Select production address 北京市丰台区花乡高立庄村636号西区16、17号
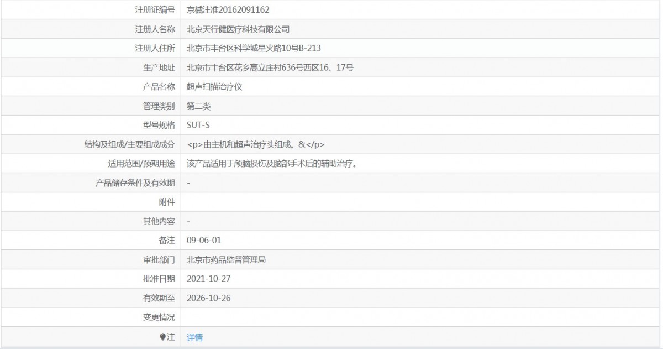Viewport: 663px width, 349px height. (x=270, y=68)
